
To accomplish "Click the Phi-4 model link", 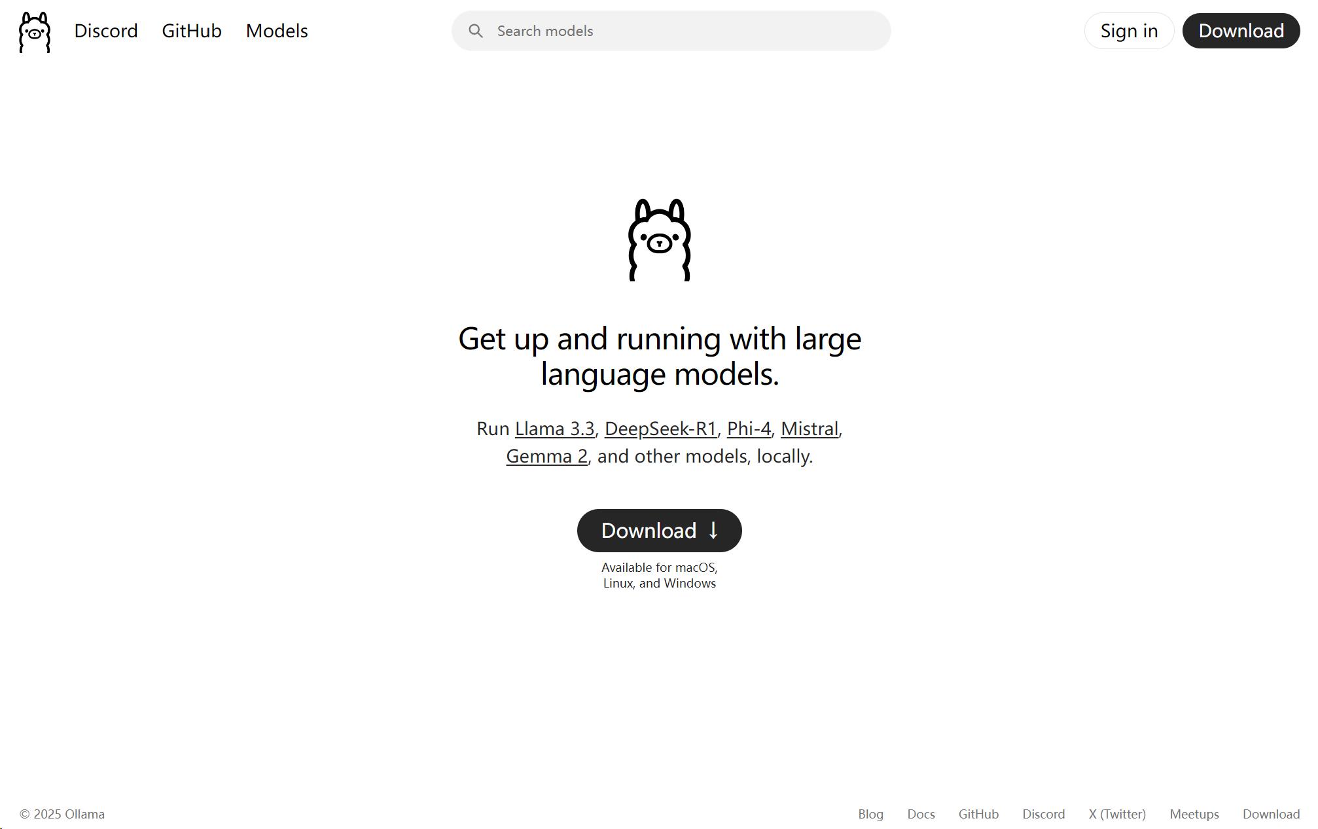I will [x=748, y=428].
